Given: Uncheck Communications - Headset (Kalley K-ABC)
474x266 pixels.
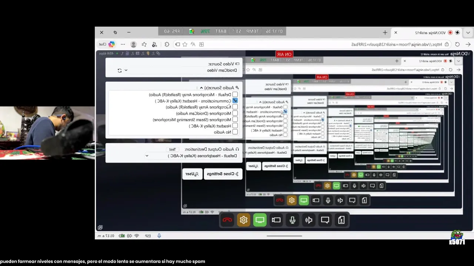Looking at the screenshot, I should point(235,101).
